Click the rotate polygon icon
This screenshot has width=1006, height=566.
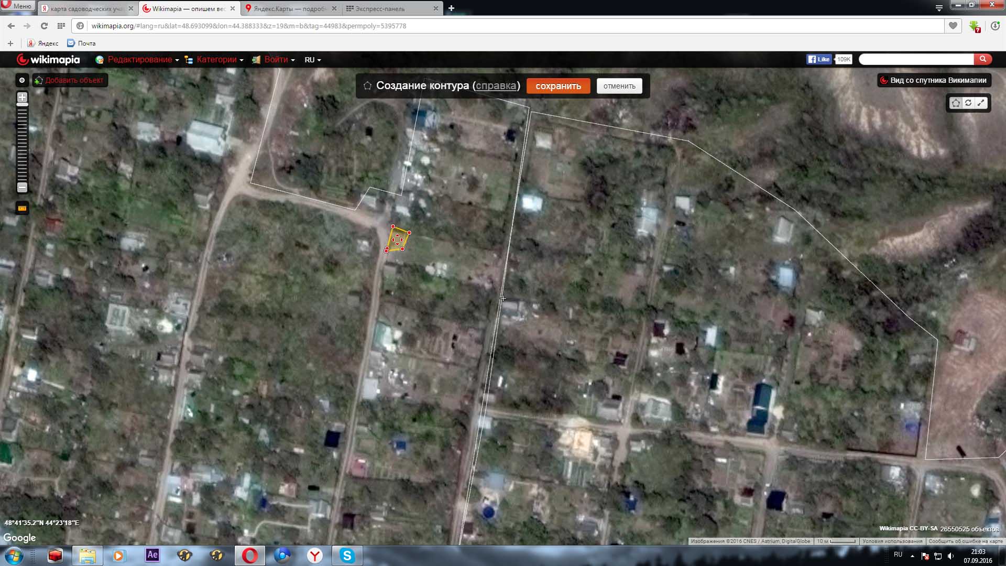(x=968, y=103)
